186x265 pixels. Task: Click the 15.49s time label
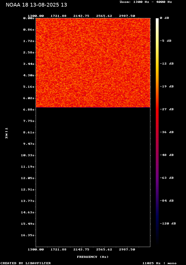(28, 224)
